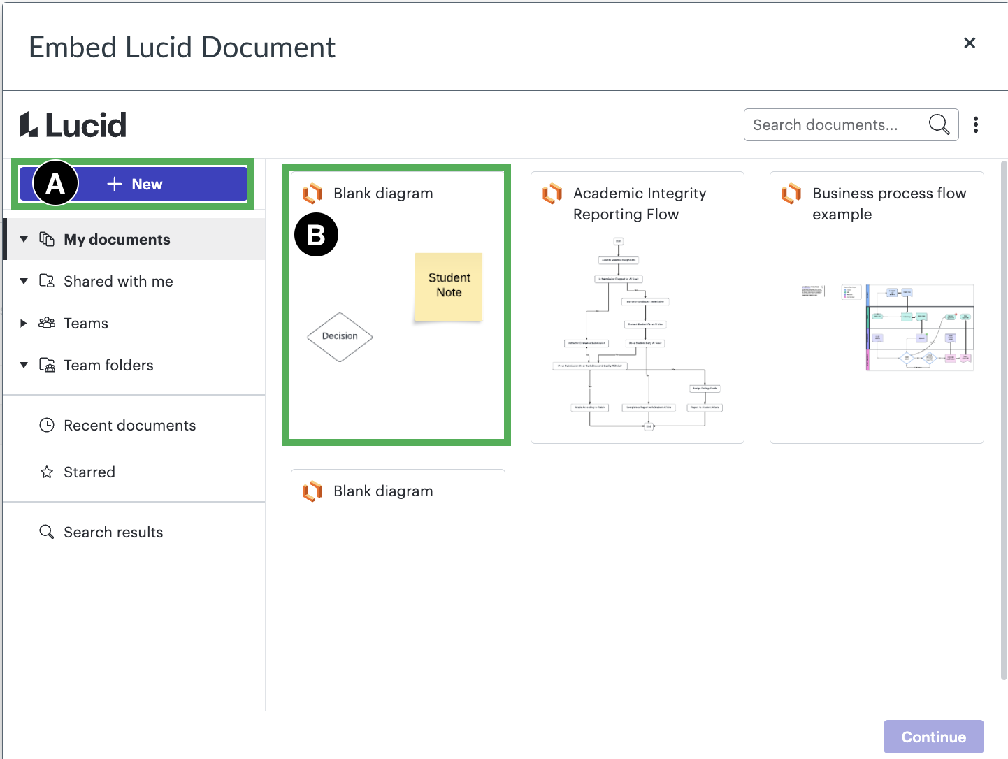Click the magnifying glass search icon
This screenshot has width=1008, height=759.
click(939, 124)
